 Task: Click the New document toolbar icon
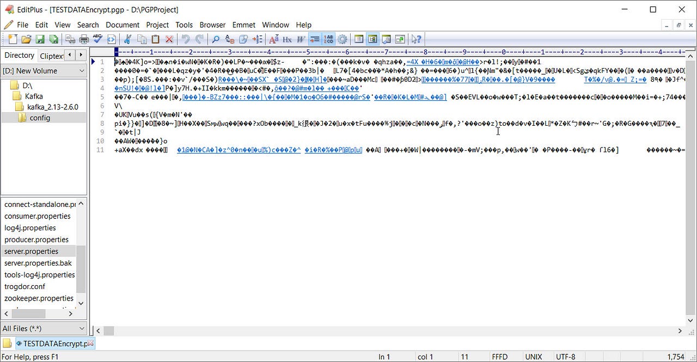click(12, 39)
